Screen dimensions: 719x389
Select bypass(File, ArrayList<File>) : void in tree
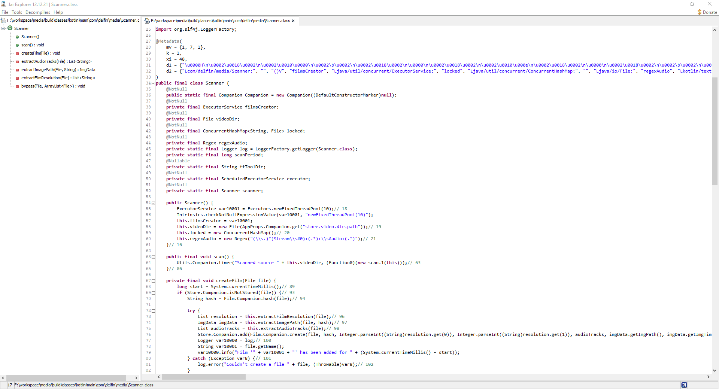(53, 86)
